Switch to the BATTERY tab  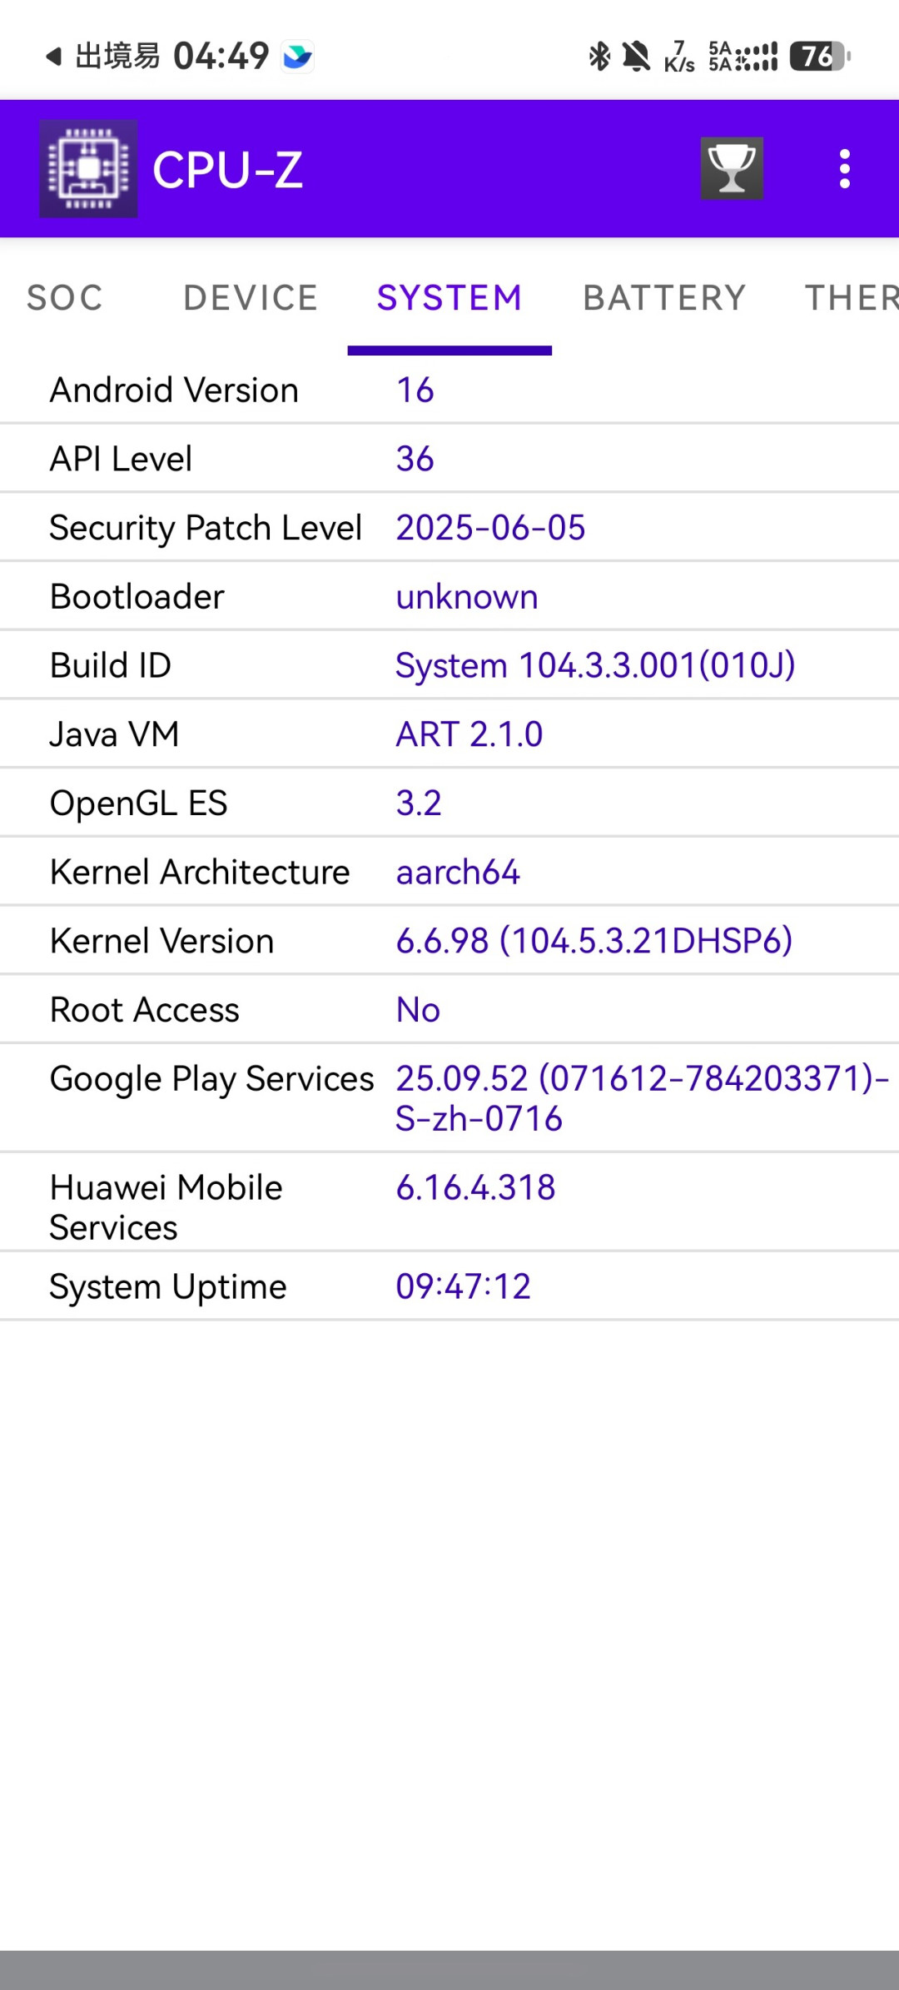[x=664, y=297]
